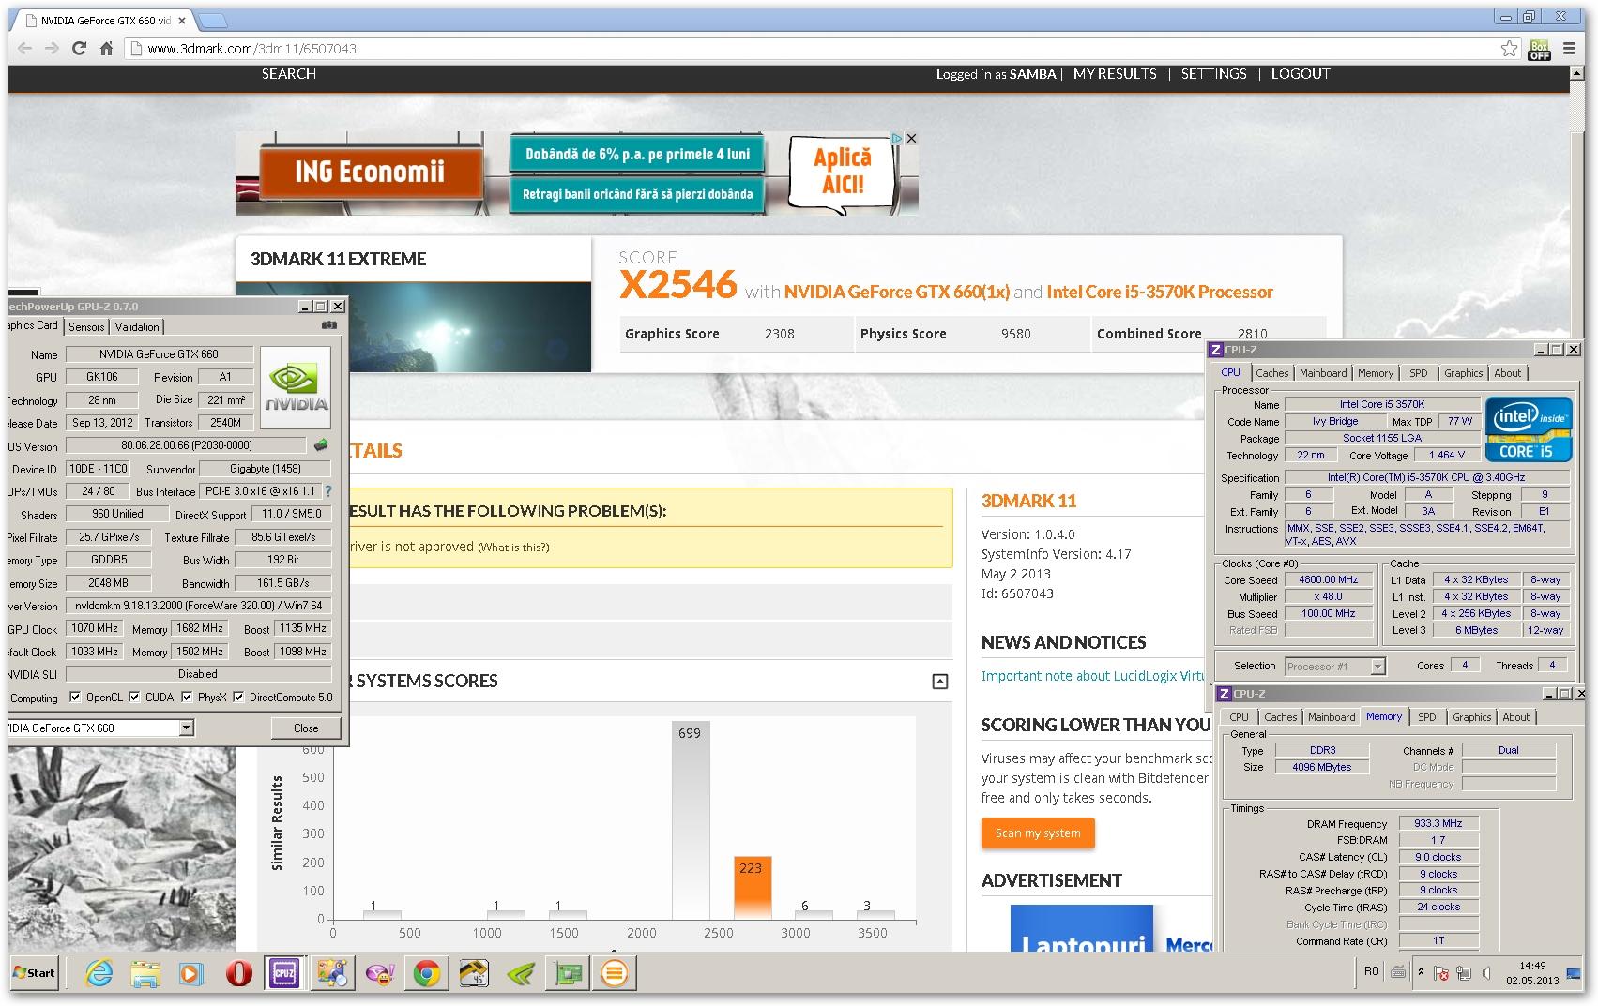Switch to Chrome on the taskbar

click(426, 973)
